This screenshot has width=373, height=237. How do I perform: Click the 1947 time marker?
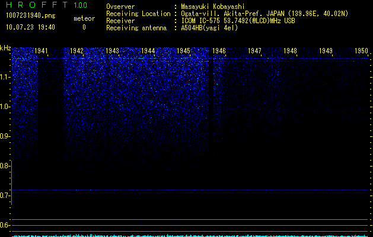[255, 51]
